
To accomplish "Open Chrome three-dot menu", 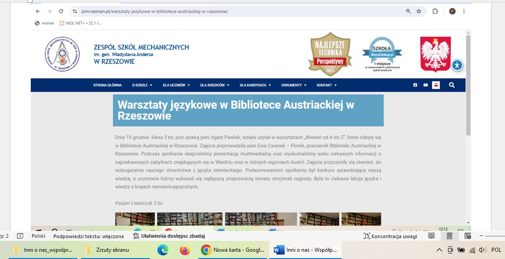I will pyautogui.click(x=464, y=11).
